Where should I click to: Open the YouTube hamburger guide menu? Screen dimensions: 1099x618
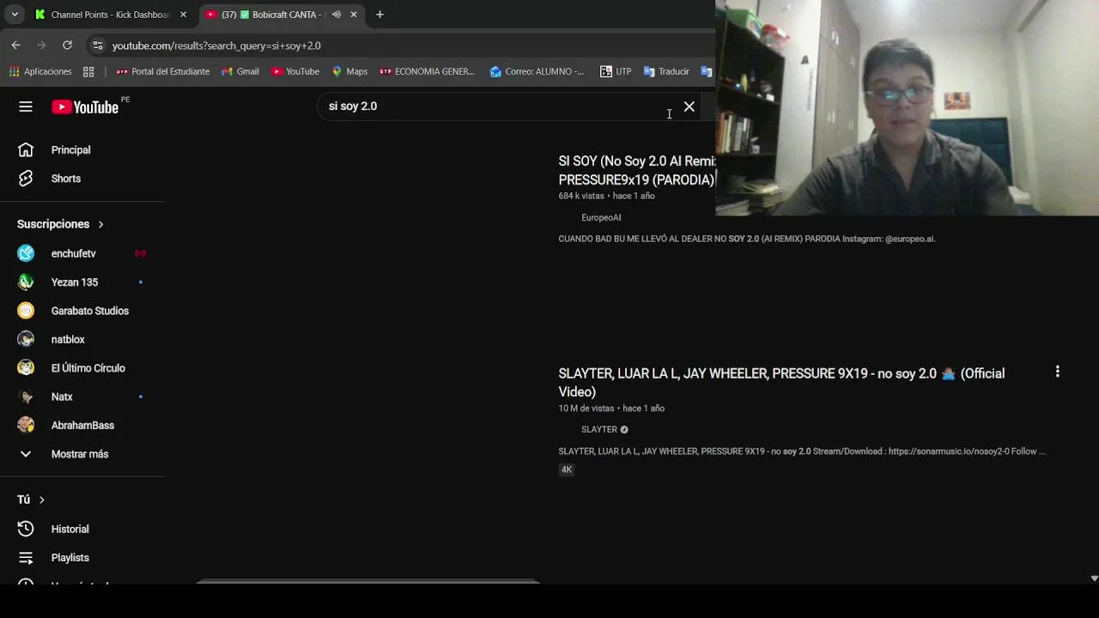coord(26,106)
